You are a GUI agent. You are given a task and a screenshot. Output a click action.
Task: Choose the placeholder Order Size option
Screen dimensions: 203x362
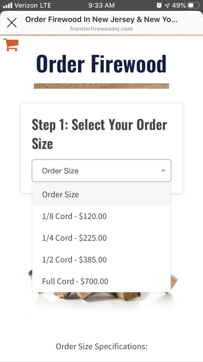coord(101,194)
